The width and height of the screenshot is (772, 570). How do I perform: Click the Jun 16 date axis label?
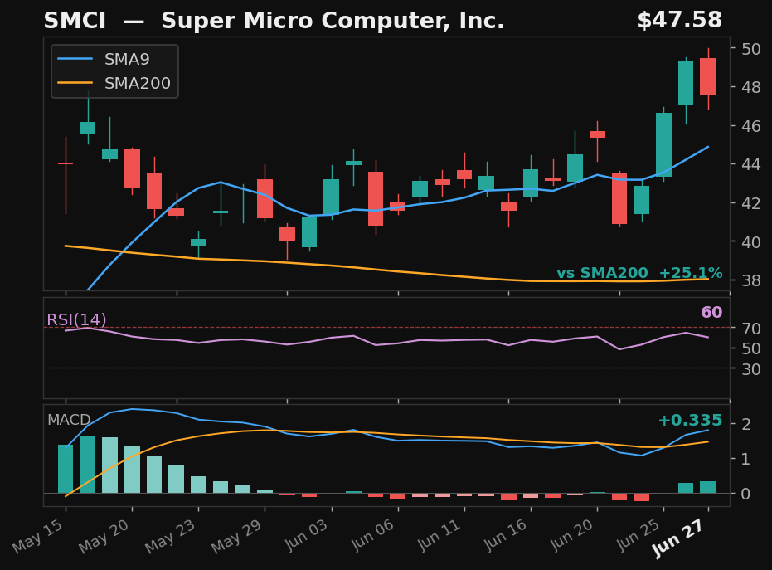tap(505, 534)
